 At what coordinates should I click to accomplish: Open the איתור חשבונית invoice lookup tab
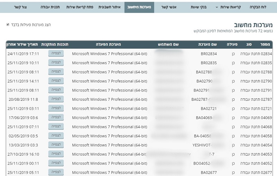click(x=109, y=7)
